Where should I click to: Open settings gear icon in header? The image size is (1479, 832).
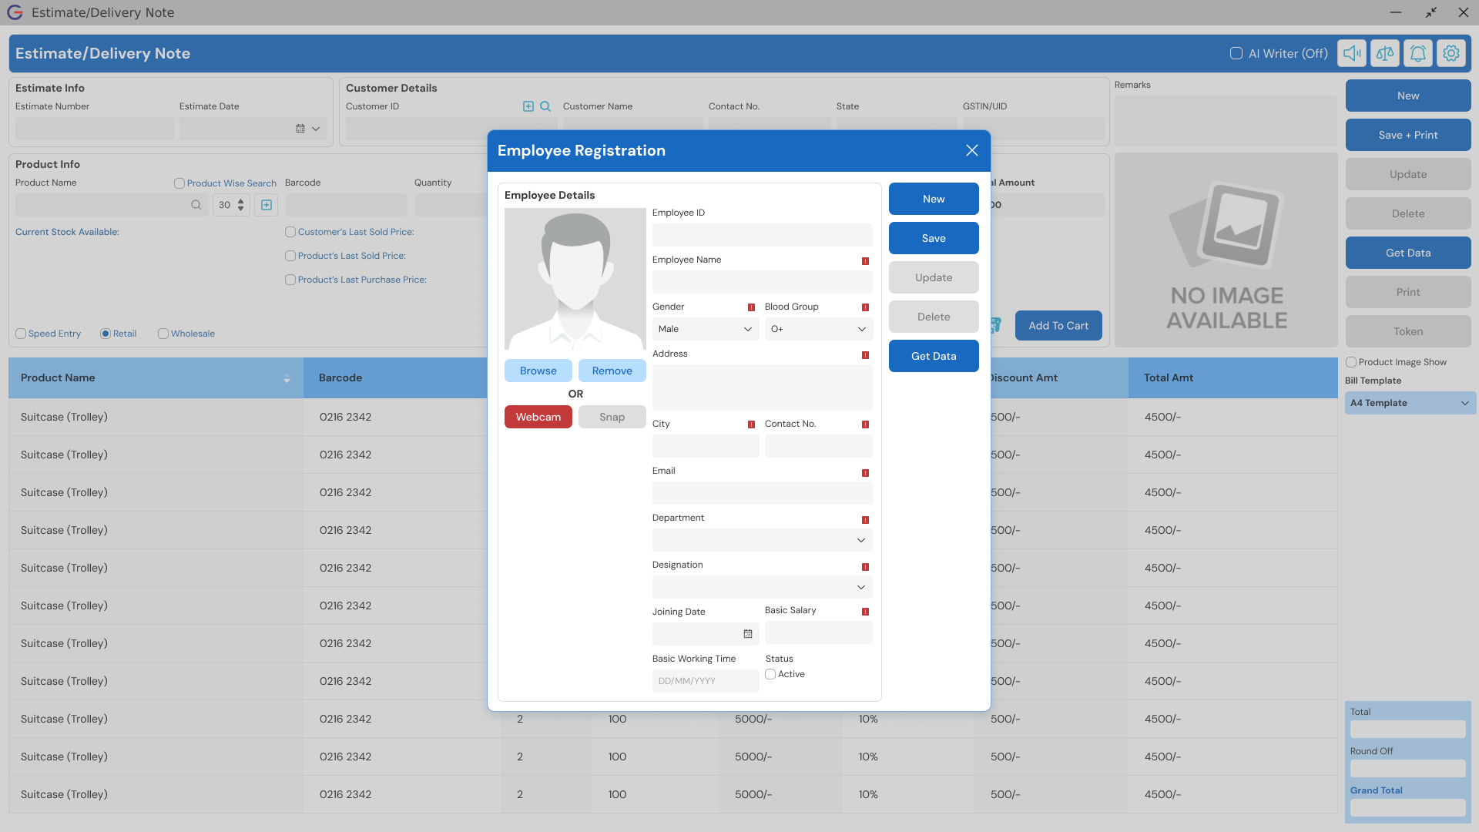click(1450, 53)
